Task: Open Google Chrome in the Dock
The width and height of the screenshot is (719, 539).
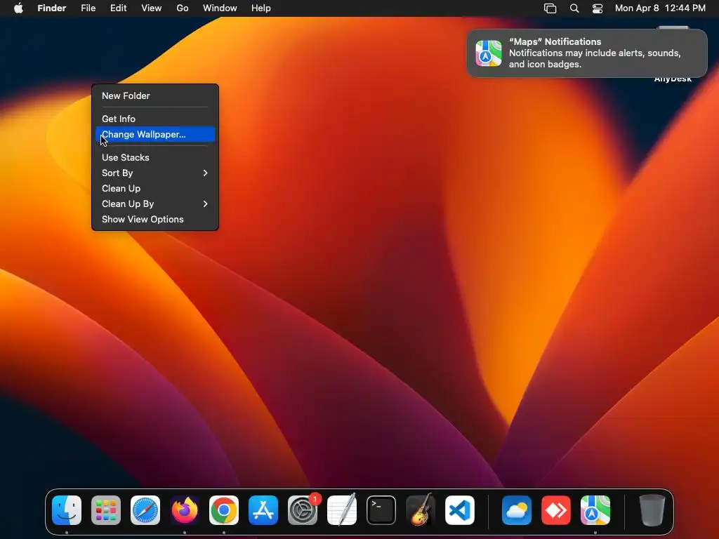Action: click(x=224, y=510)
